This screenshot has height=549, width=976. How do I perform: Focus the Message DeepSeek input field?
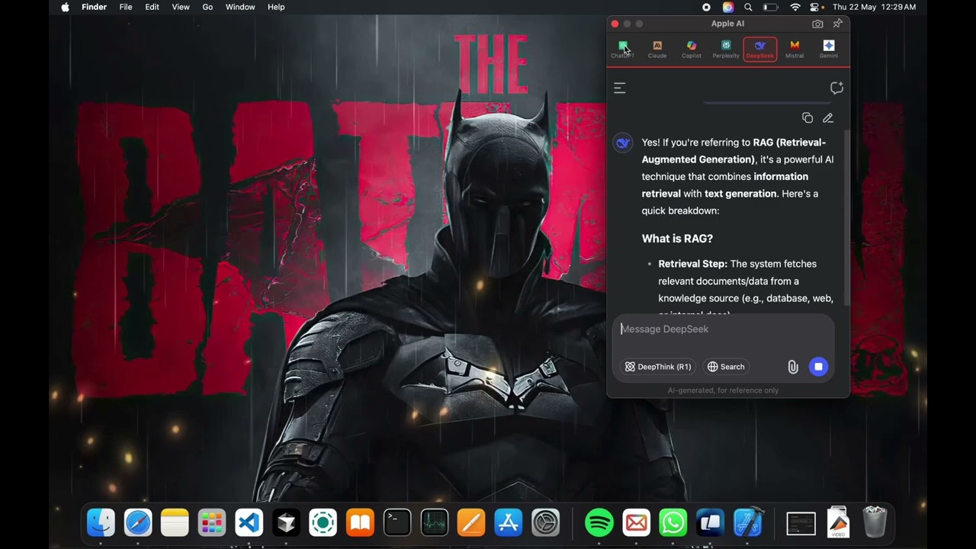click(x=723, y=329)
